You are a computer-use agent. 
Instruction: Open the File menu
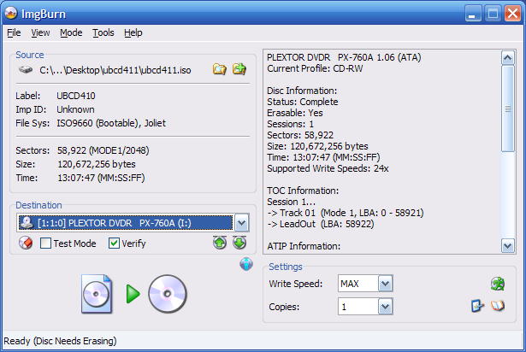click(x=14, y=32)
